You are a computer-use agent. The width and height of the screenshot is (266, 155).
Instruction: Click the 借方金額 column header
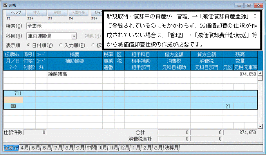click(x=174, y=54)
